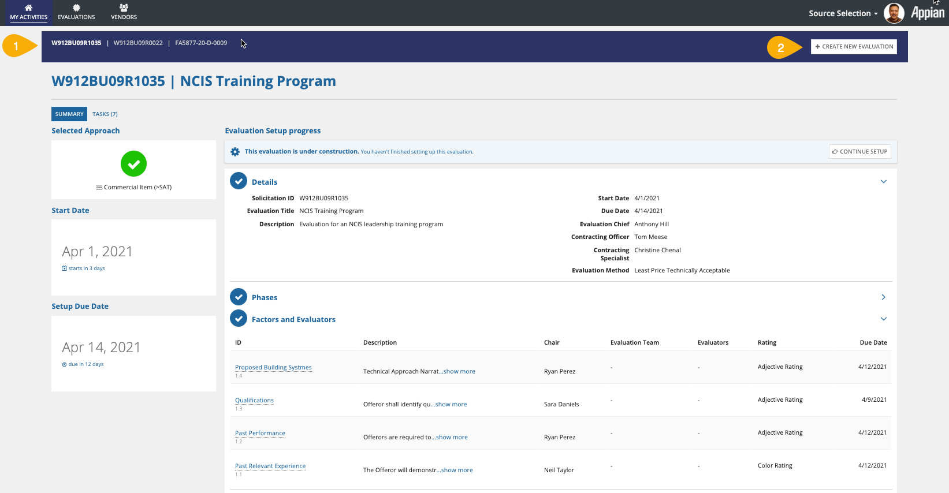The width and height of the screenshot is (949, 493).
Task: Expand the Phases section chevron
Action: 883,297
